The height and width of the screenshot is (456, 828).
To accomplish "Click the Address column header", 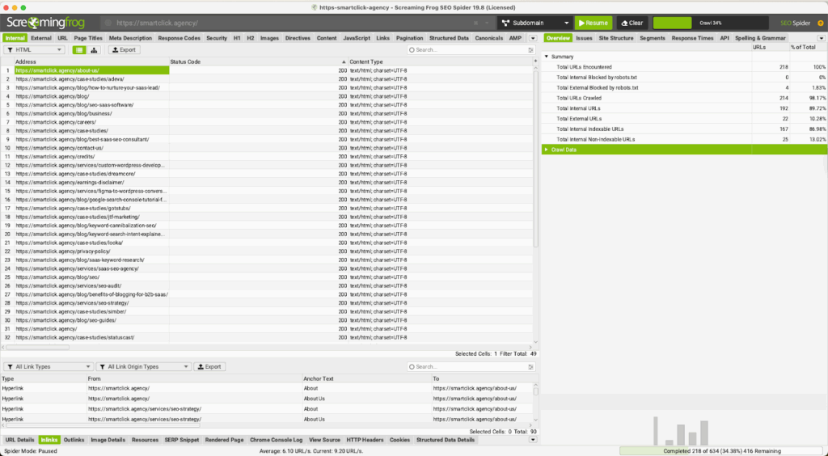I will tap(91, 61).
